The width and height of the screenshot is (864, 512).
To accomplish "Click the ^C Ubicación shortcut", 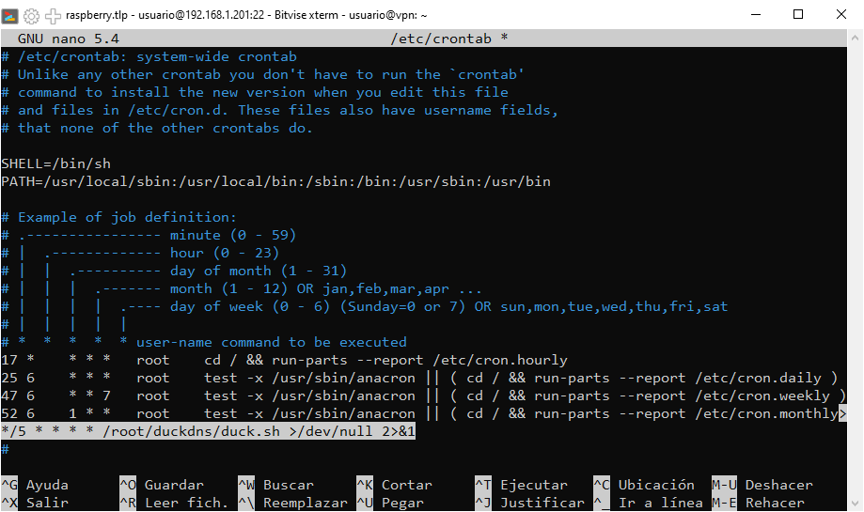I will [x=644, y=485].
